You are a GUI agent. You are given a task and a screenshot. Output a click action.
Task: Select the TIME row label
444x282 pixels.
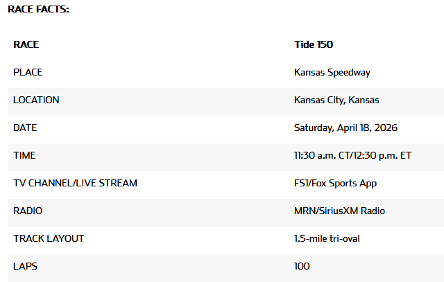tap(24, 155)
